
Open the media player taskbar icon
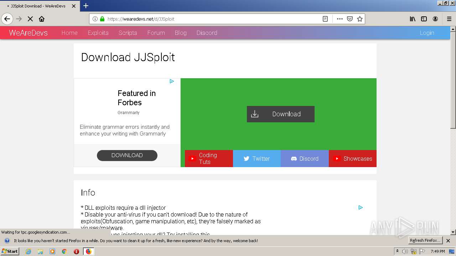pyautogui.click(x=52, y=251)
